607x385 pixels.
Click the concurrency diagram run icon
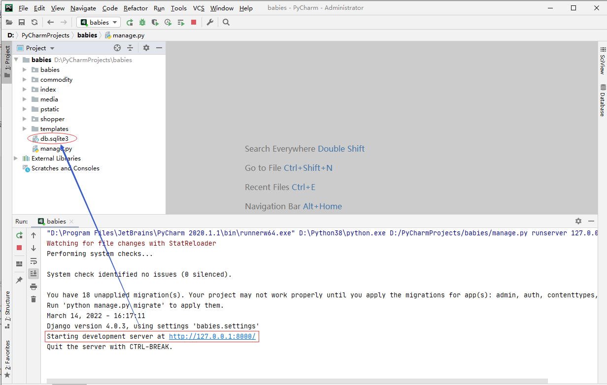tap(181, 22)
